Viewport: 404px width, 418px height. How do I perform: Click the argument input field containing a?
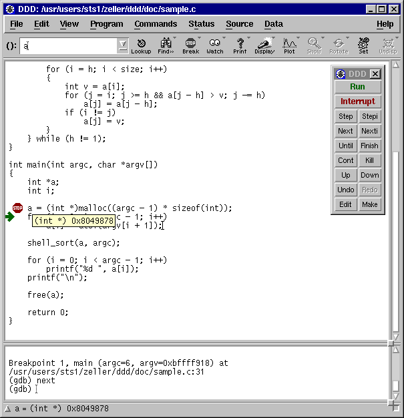click(x=69, y=46)
